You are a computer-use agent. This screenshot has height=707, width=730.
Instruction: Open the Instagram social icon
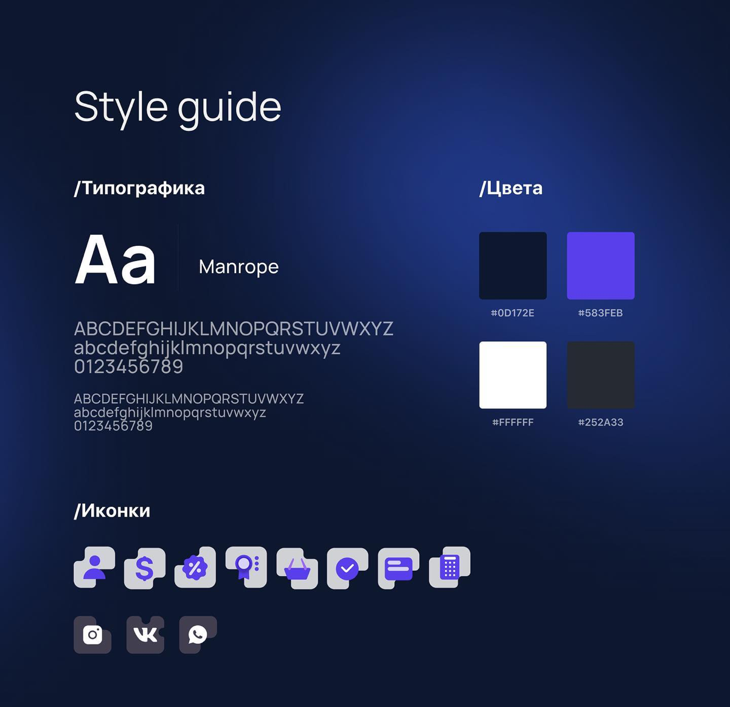tap(92, 635)
